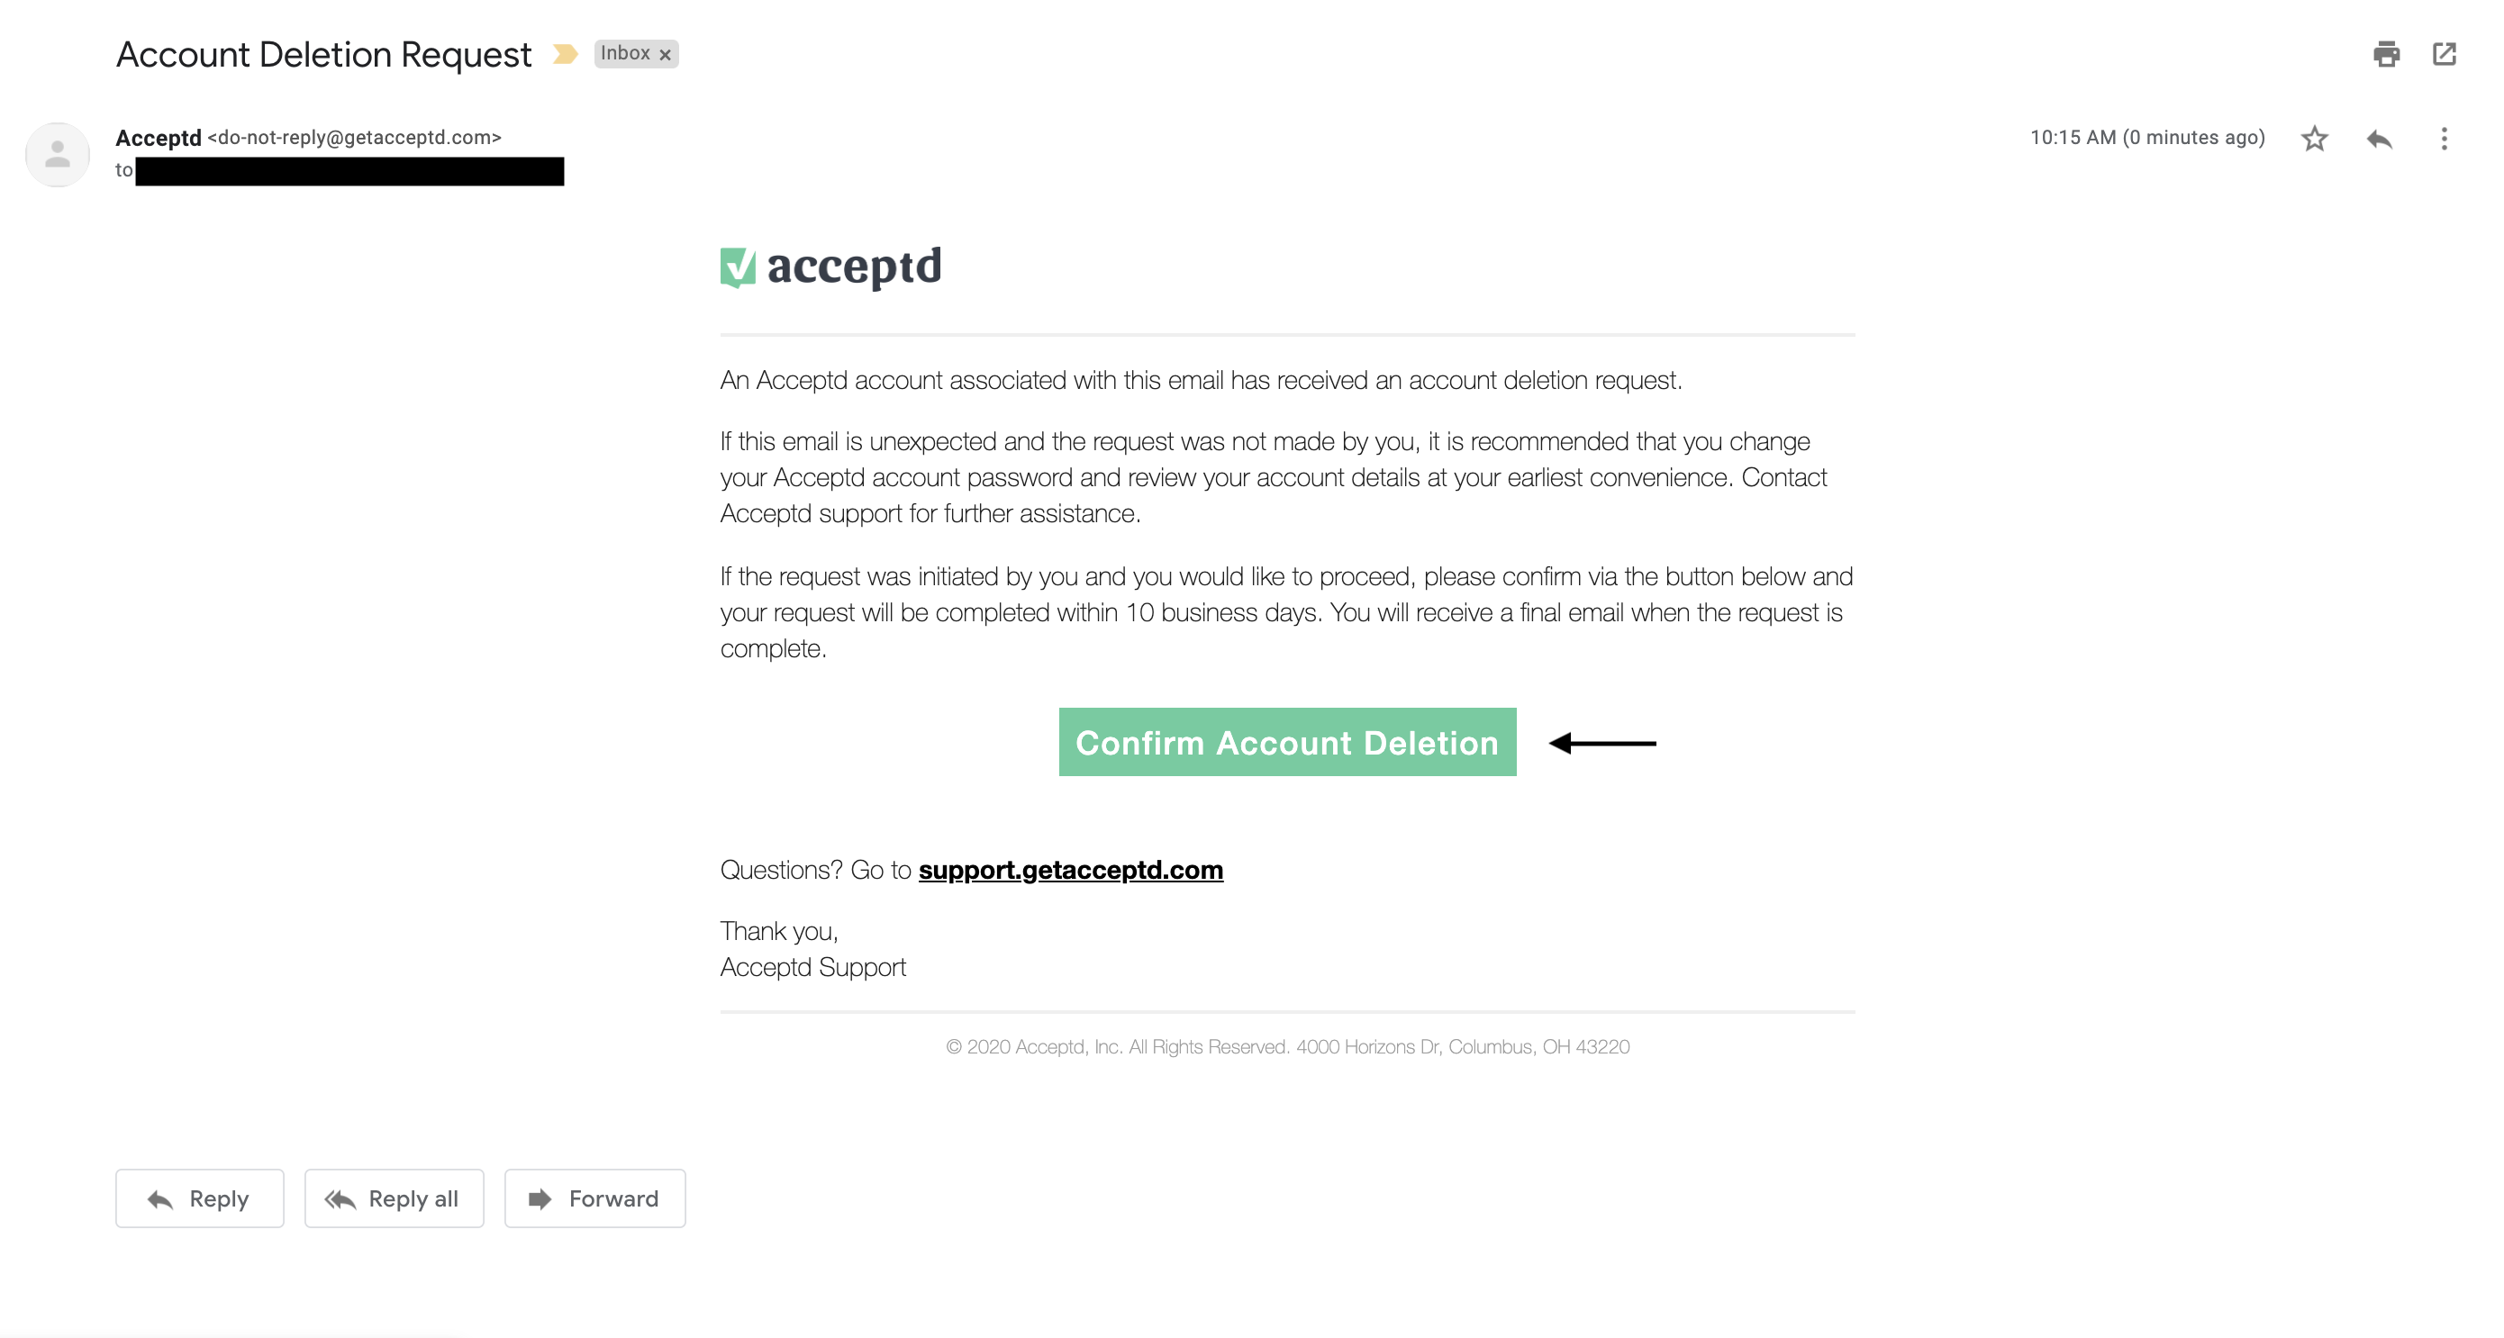Click the Confirm Account Deletion button
This screenshot has width=2504, height=1338.
[x=1287, y=740]
